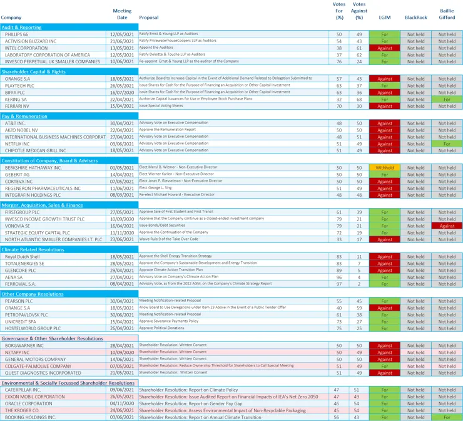The height and width of the screenshot is (421, 463).
Task: Open the Shareholder Capital & Rights heading
Action: click(33, 71)
